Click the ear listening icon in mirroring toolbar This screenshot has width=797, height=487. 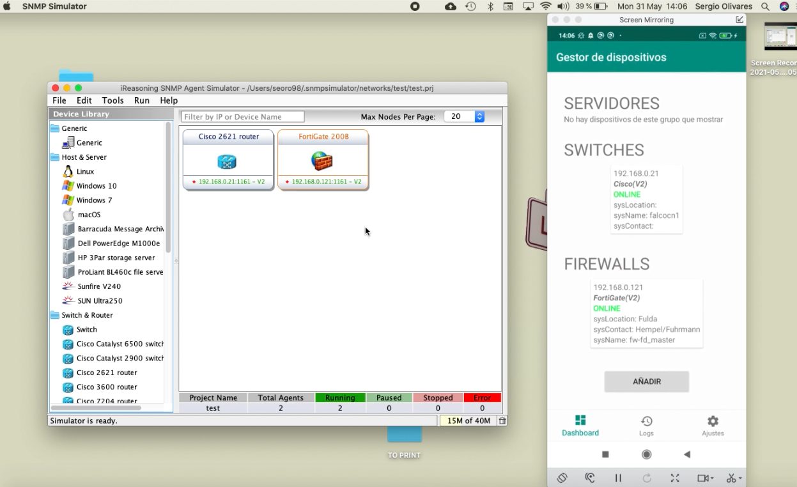pos(590,478)
